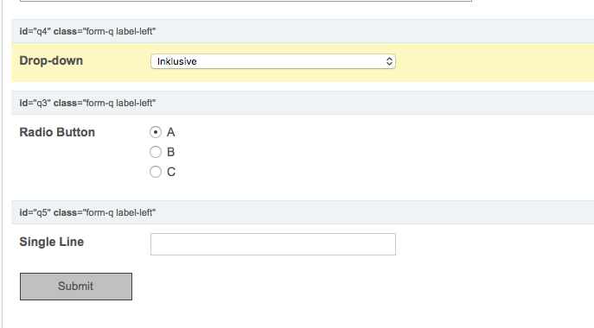Viewport: 594px width, 328px height.
Task: Click the up-down chevron arrows of the drop-down
Action: 389,61
